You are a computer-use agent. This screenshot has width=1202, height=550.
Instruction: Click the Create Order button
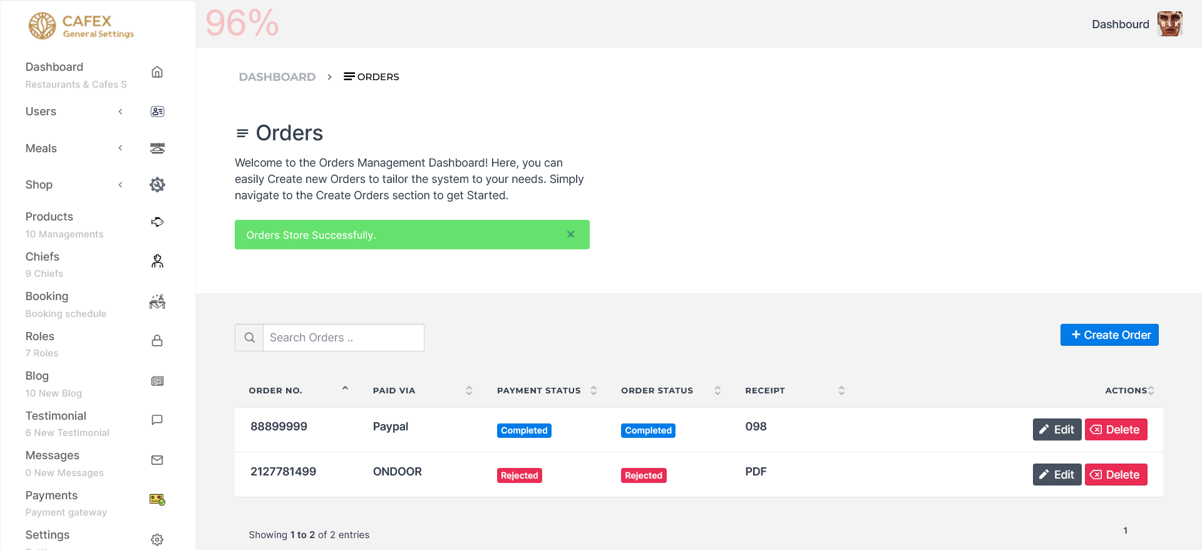1109,335
